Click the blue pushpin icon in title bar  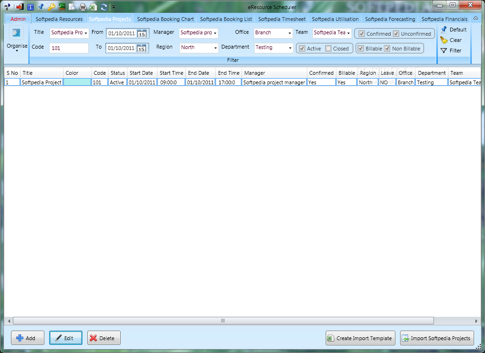(x=41, y=7)
